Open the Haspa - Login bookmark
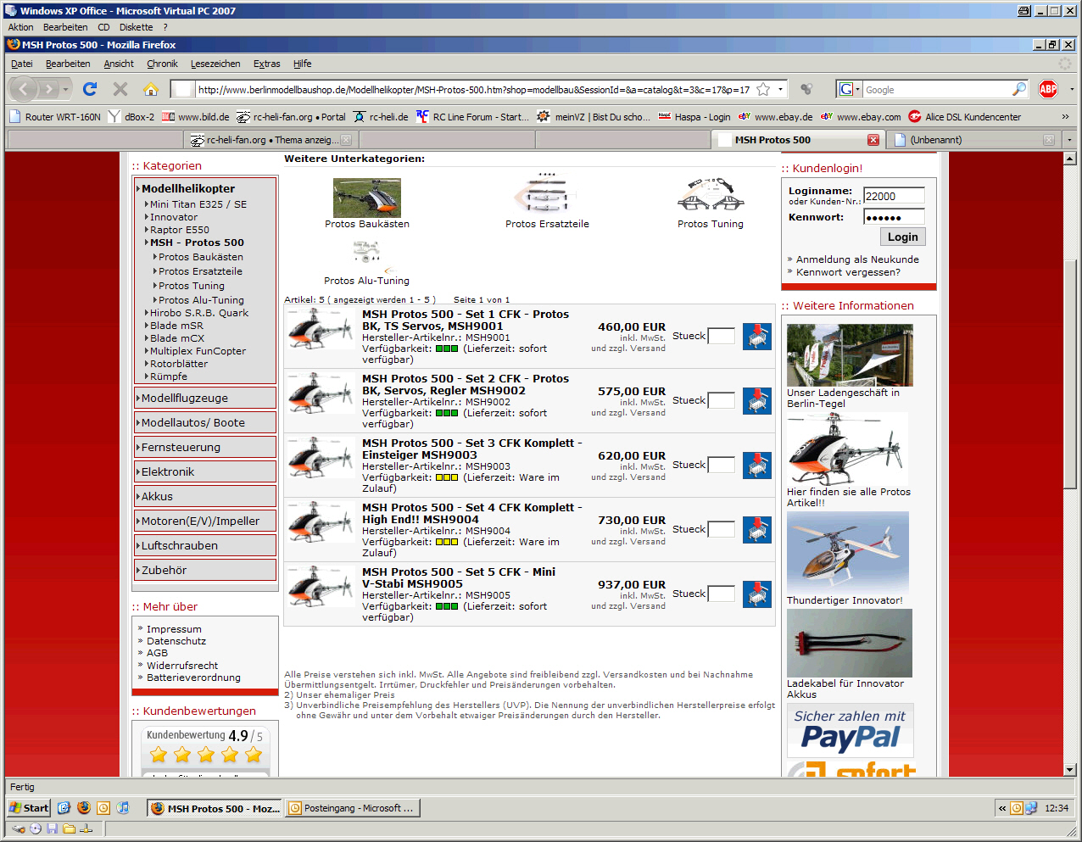The width and height of the screenshot is (1082, 842). [694, 117]
